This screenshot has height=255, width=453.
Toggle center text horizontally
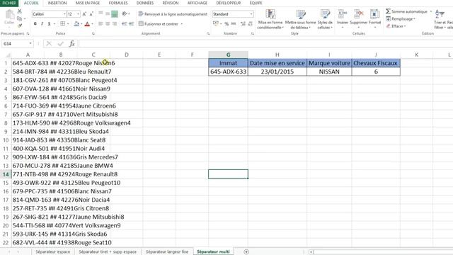point(108,23)
